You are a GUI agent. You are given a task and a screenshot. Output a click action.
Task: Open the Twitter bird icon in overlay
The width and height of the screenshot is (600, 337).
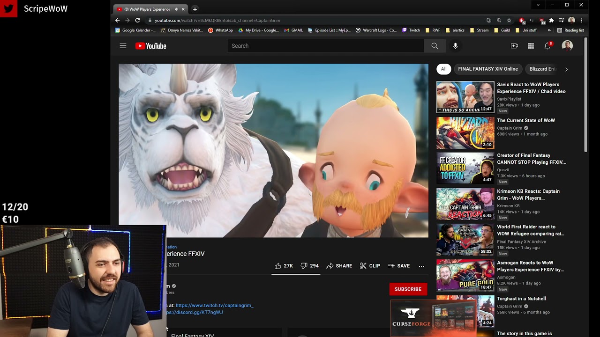(x=8, y=8)
